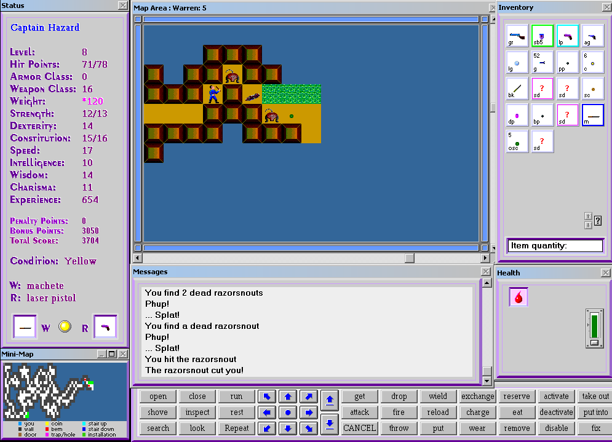
Task: Select the 'bk' item in inventory
Action: click(517, 89)
